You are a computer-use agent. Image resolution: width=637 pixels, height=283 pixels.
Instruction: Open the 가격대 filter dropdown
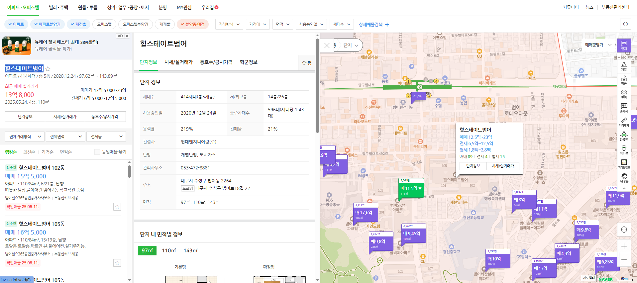coord(258,24)
